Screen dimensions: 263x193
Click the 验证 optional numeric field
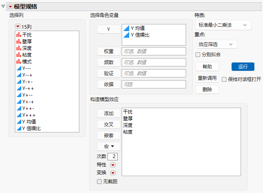tap(154, 73)
